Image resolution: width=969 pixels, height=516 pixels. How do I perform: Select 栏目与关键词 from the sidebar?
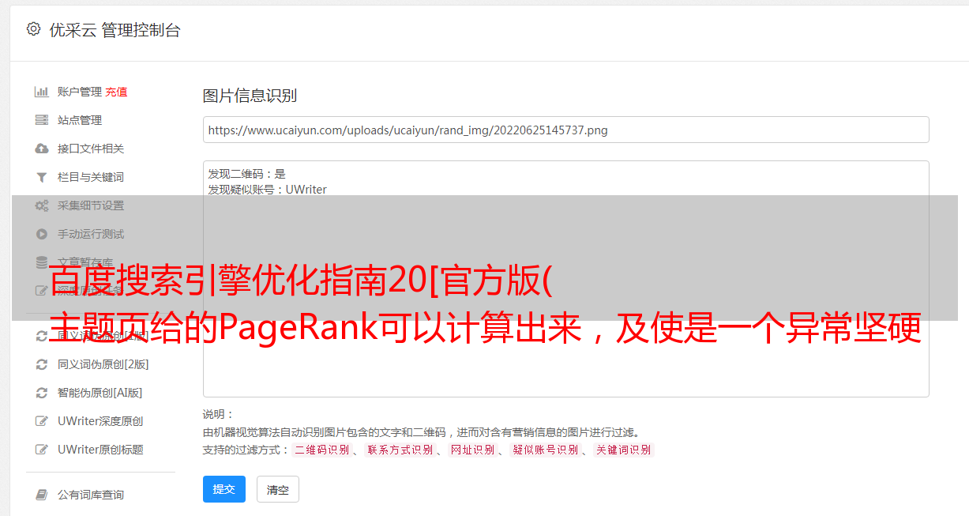(x=91, y=177)
